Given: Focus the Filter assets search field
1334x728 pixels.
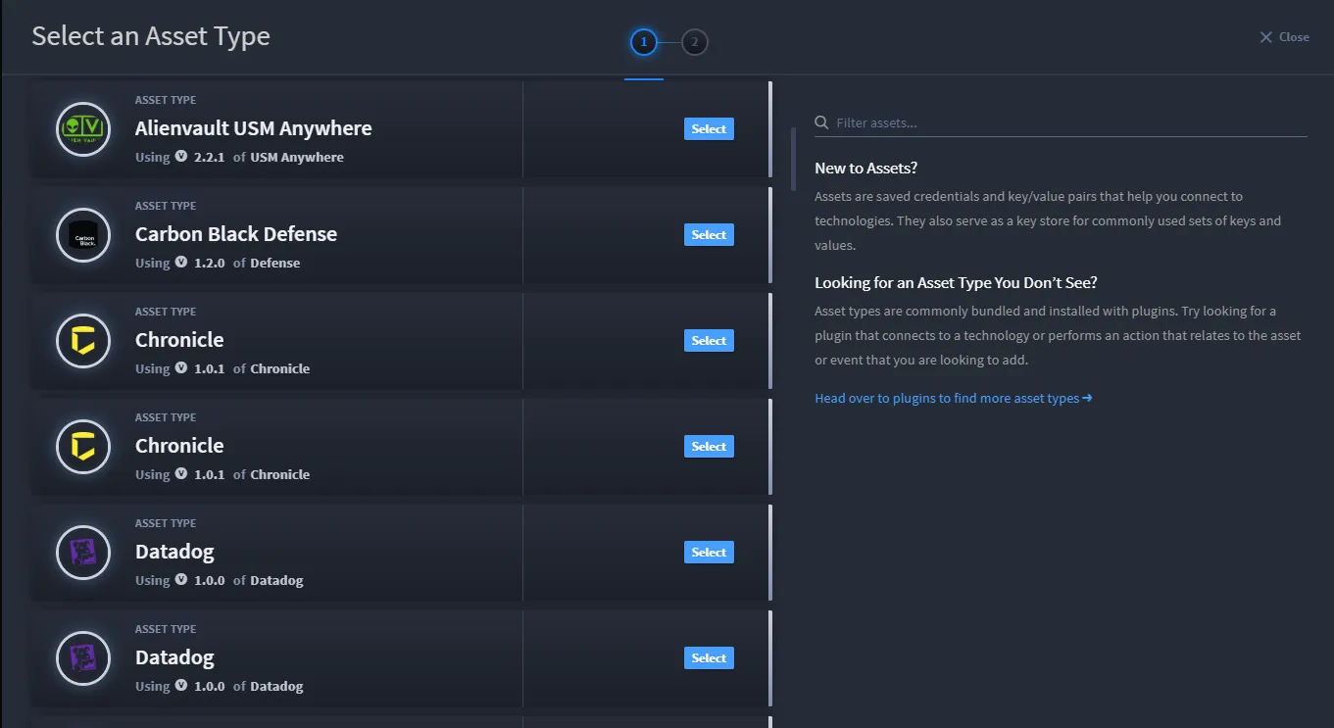Looking at the screenshot, I should (1061, 123).
